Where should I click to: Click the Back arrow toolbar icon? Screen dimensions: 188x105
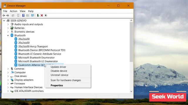[x=4, y=15]
